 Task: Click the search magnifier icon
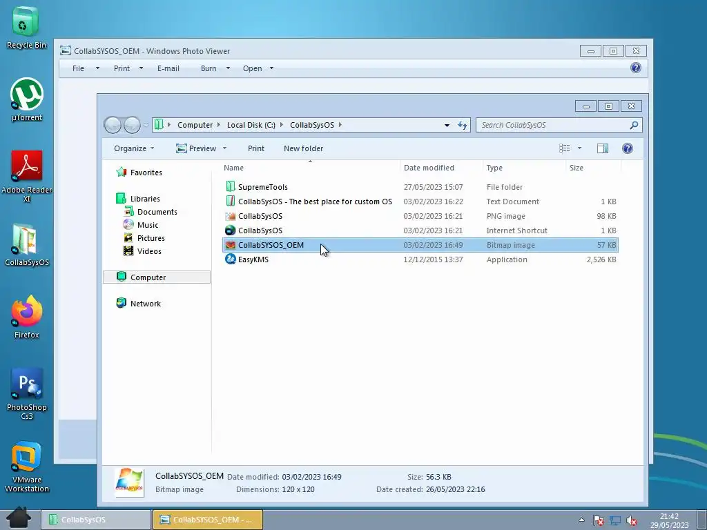coord(634,125)
